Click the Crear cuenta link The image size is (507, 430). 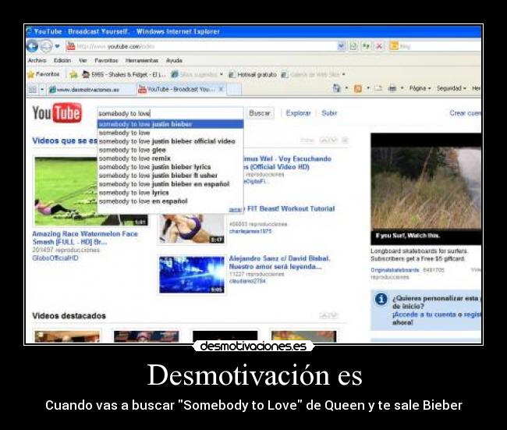click(465, 113)
